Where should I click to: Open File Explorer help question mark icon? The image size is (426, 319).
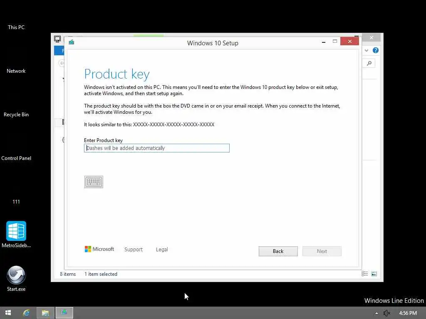point(376,50)
